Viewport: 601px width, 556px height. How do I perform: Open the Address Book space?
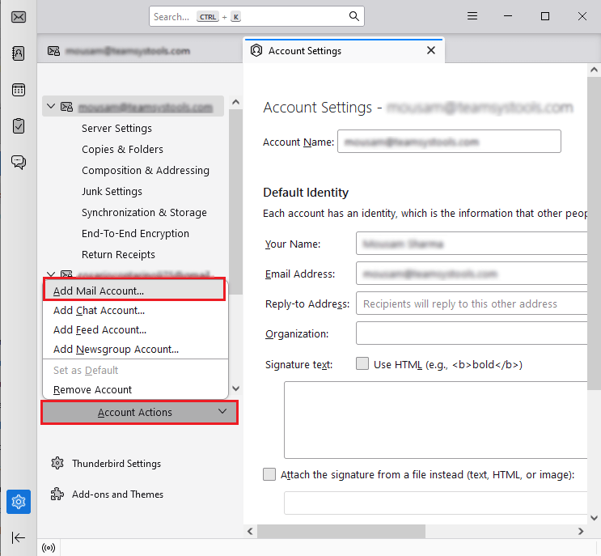(19, 53)
